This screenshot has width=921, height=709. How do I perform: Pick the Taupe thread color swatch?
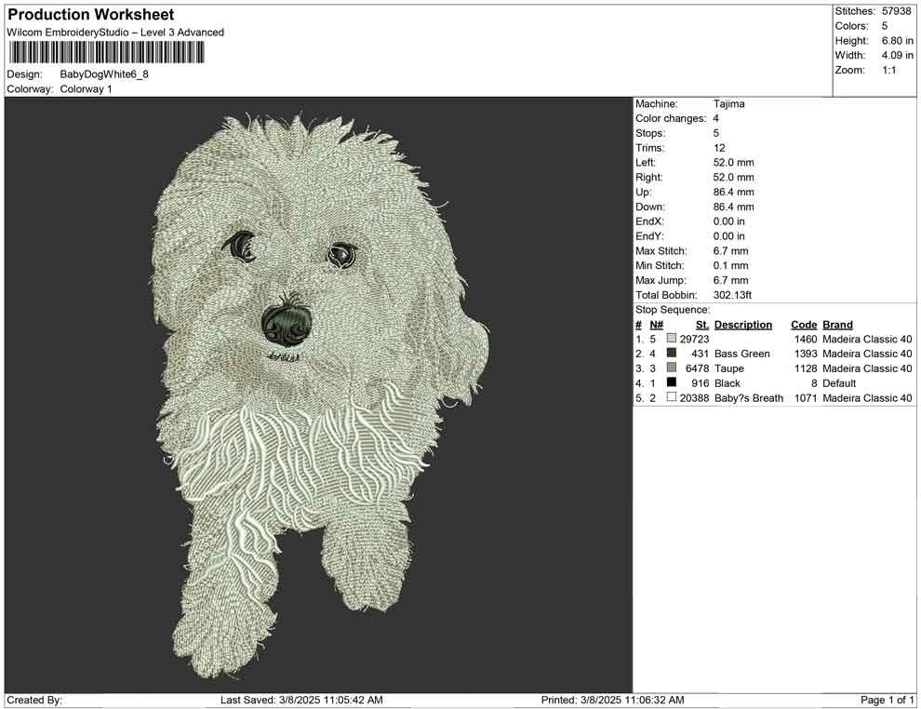click(672, 368)
